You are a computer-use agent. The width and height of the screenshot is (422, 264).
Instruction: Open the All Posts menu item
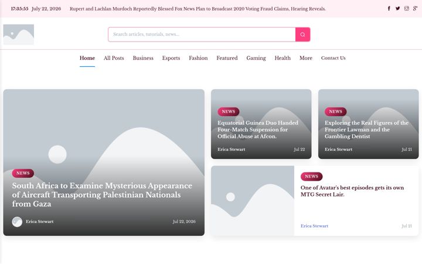coord(114,58)
